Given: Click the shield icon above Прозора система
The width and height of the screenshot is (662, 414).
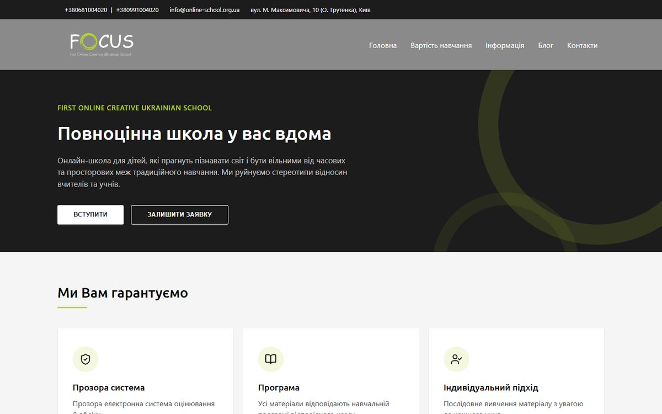Looking at the screenshot, I should (86, 359).
